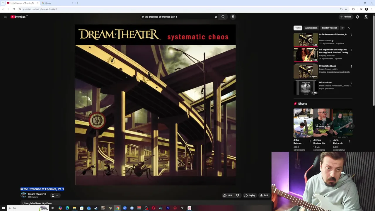Open In the Presence of Enemies Pt. 2 thumbnail
The height and width of the screenshot is (211, 375).
click(x=306, y=40)
